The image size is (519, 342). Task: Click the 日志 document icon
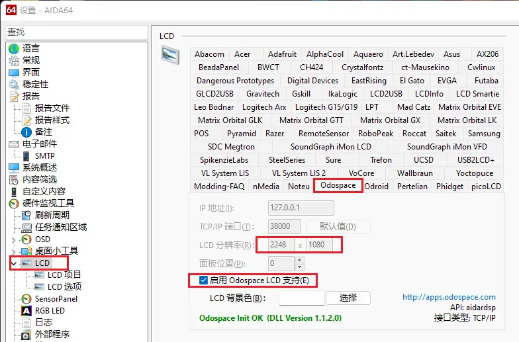click(x=26, y=323)
